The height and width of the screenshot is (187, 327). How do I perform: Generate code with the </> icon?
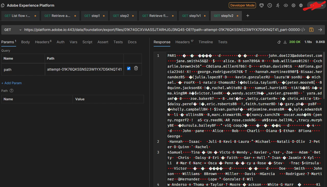pos(302,30)
